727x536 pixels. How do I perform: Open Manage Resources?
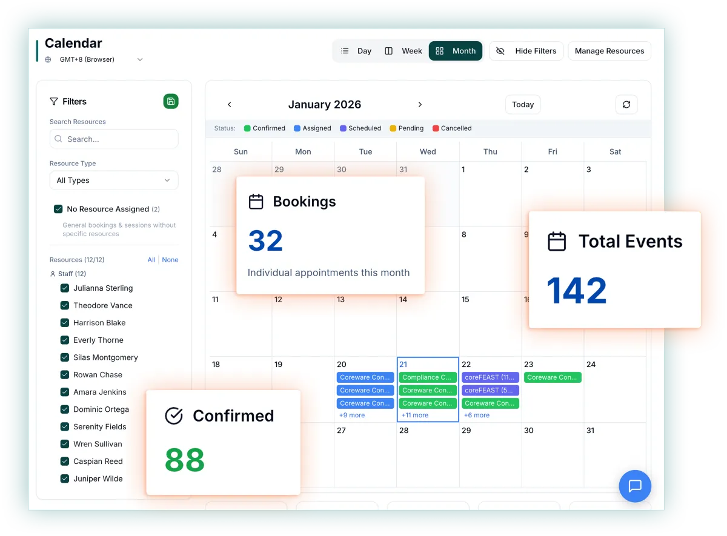point(609,51)
